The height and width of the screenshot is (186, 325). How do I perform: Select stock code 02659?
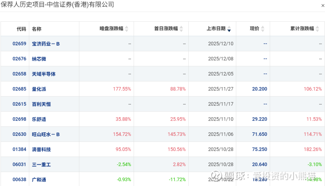(x=19, y=43)
